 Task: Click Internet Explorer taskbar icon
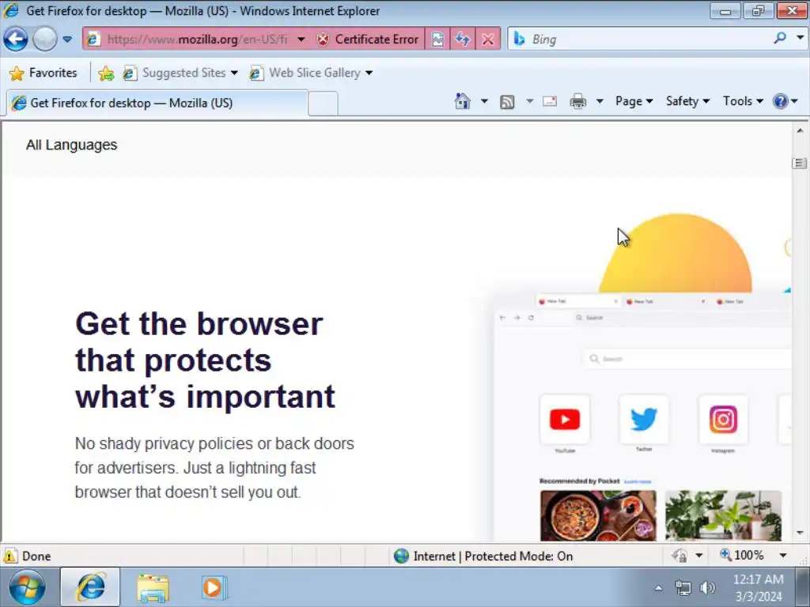coord(90,587)
